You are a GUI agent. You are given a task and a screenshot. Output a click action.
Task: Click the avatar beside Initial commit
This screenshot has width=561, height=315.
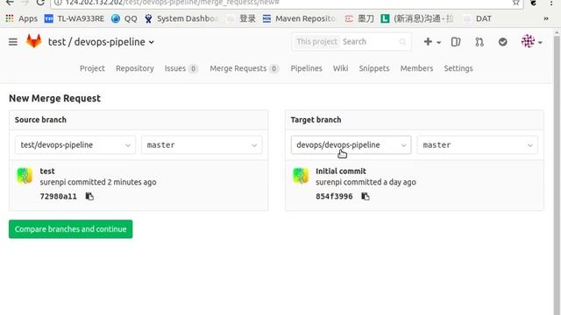tap(301, 176)
